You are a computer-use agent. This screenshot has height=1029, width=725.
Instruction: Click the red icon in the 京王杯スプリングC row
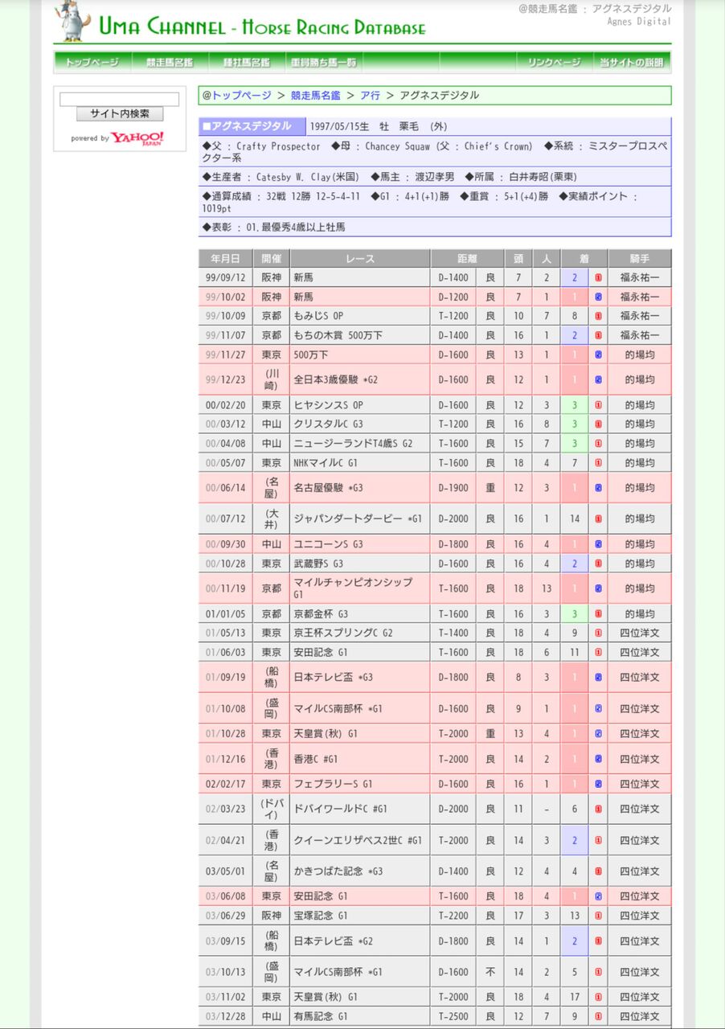coord(598,633)
